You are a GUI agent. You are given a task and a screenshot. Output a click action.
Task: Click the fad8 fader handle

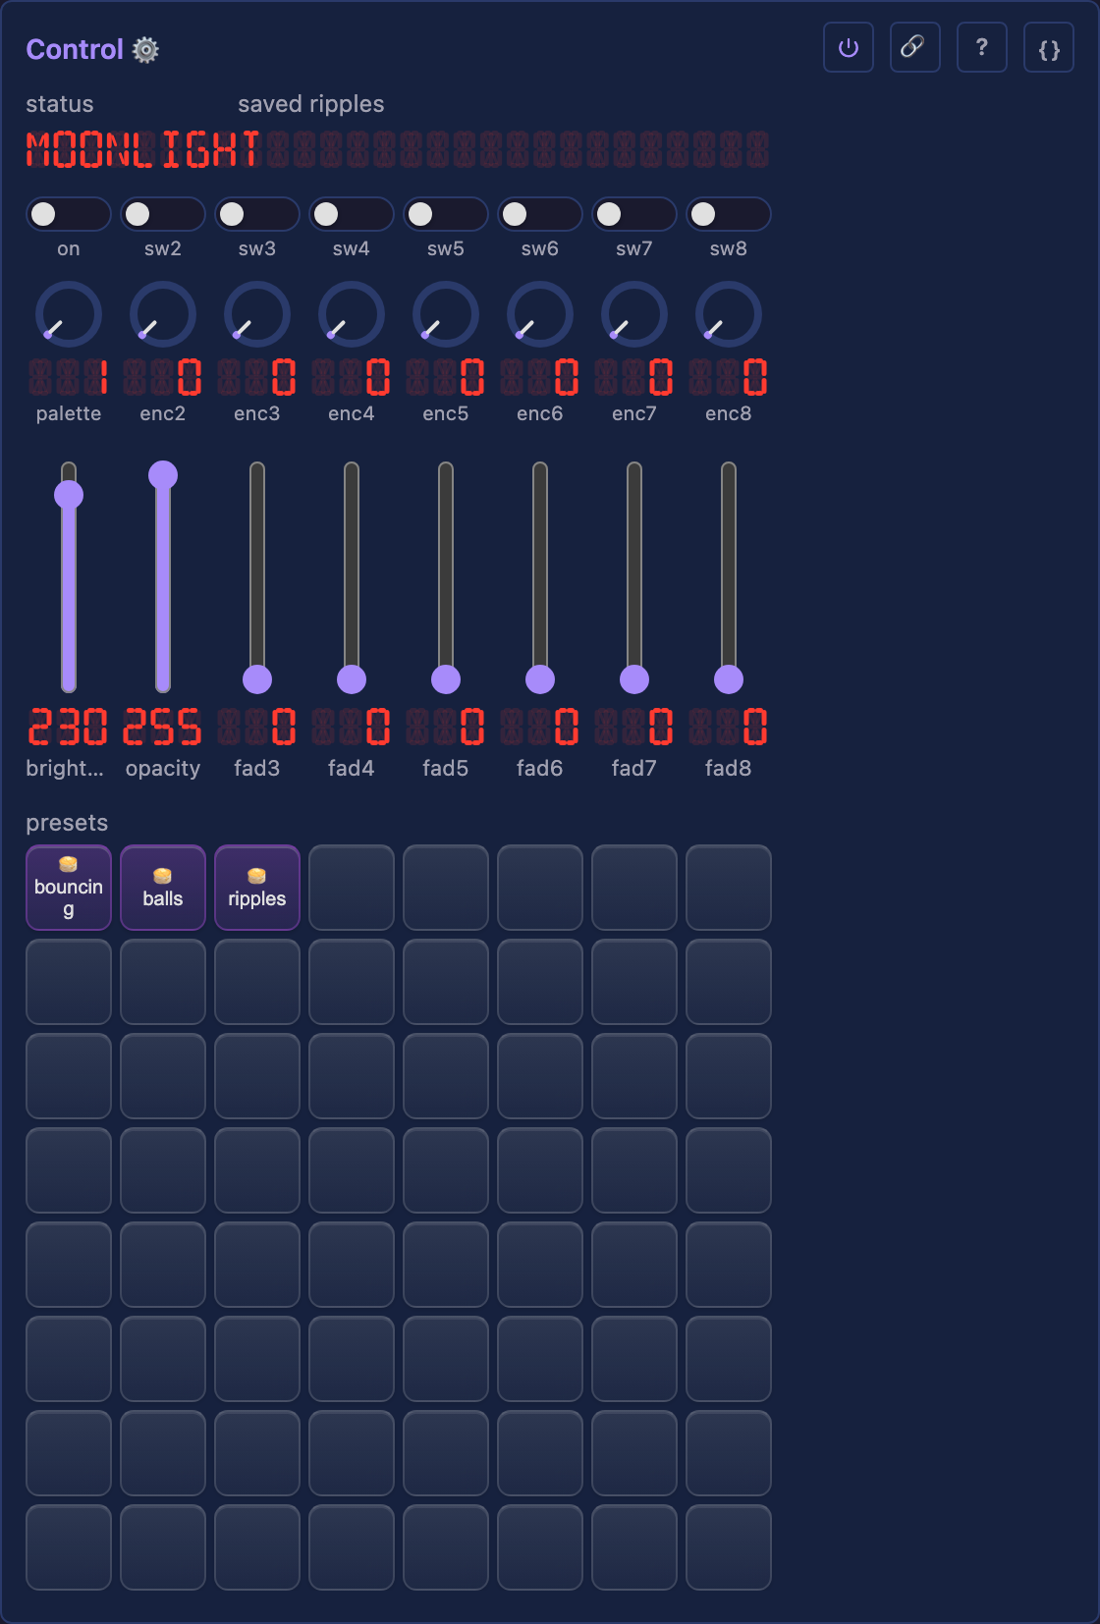pos(729,679)
